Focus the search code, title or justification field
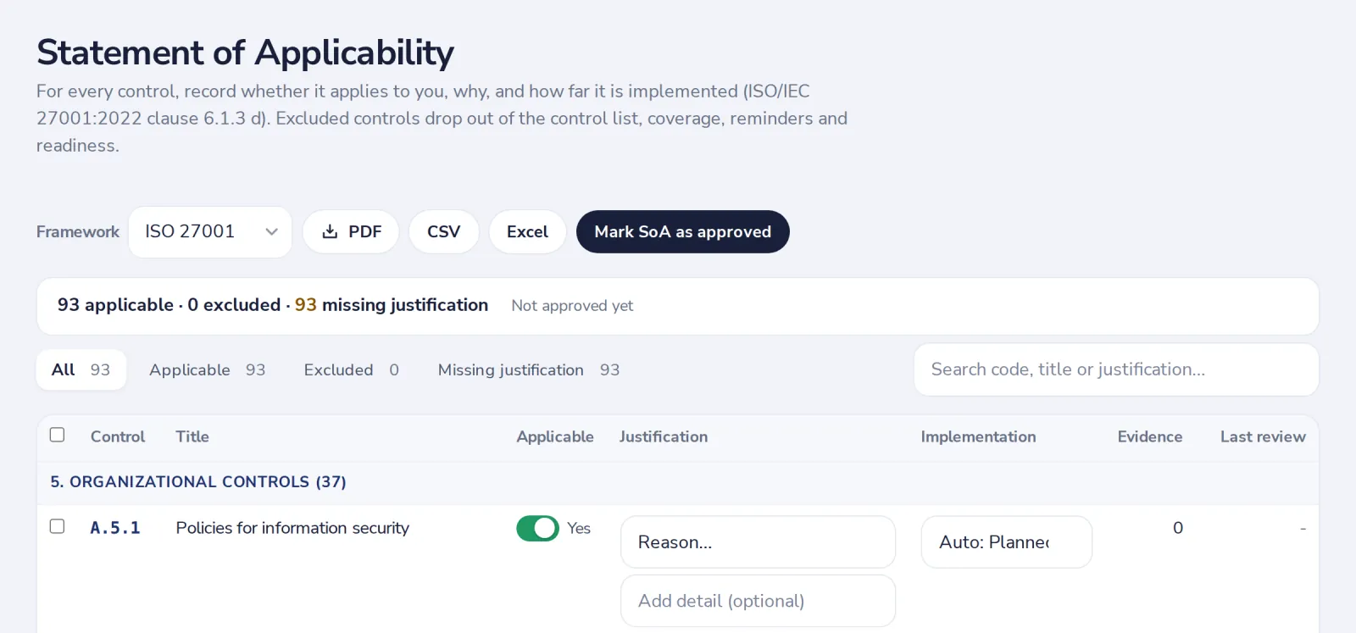The image size is (1356, 633). (x=1116, y=369)
